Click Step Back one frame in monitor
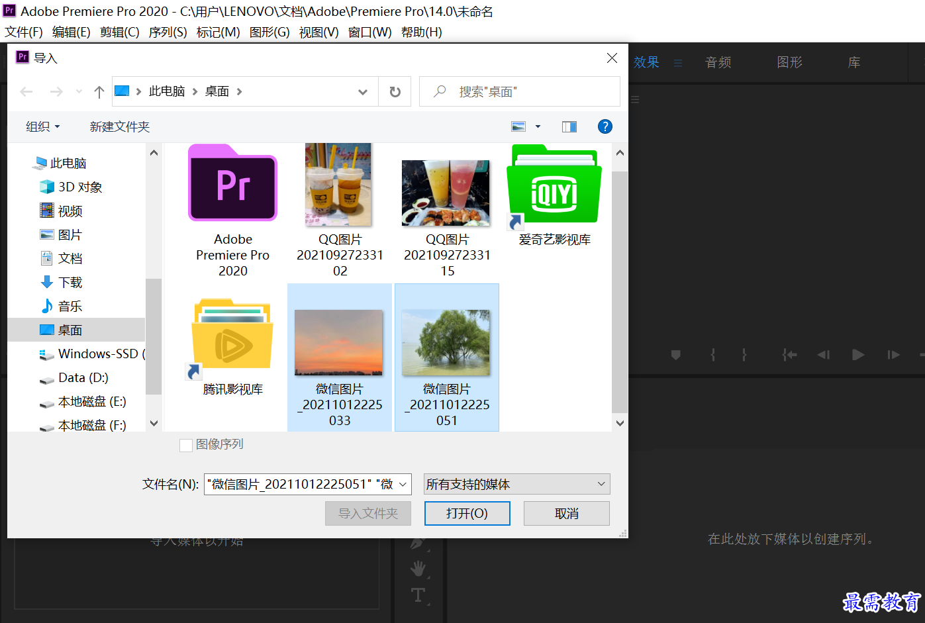The width and height of the screenshot is (925, 623). click(823, 355)
